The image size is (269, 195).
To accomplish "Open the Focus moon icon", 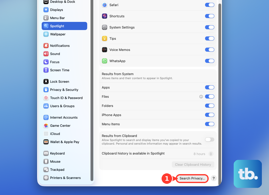I will click(x=46, y=62).
